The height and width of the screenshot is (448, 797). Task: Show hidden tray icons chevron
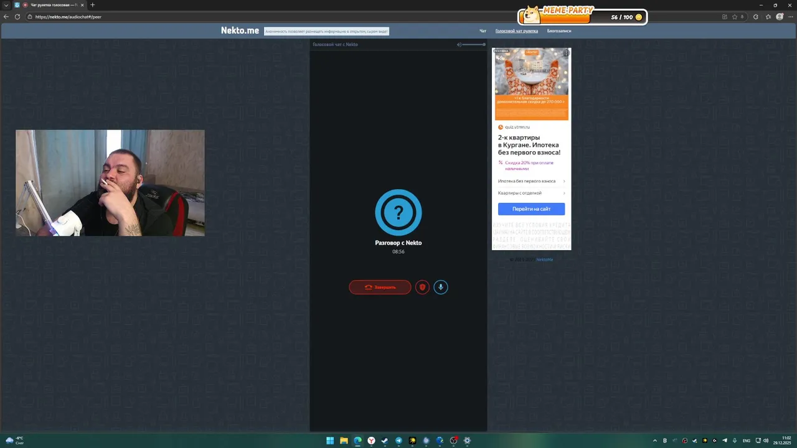click(x=654, y=441)
